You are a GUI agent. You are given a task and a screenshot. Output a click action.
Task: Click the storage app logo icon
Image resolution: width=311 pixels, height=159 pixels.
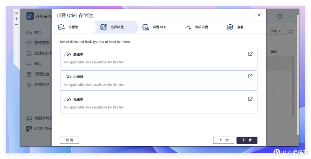pos(30,16)
